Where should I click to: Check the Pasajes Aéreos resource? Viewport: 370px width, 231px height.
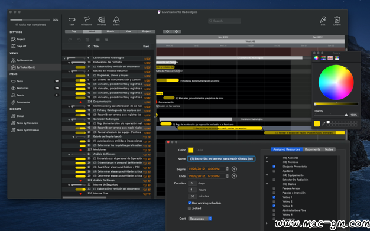(274, 188)
